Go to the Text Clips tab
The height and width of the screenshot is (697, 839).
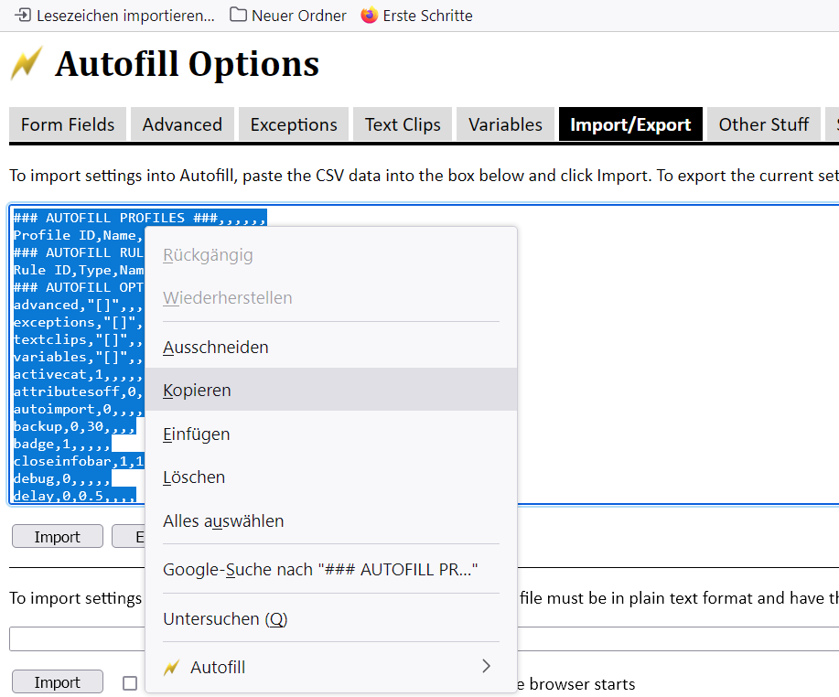point(403,124)
